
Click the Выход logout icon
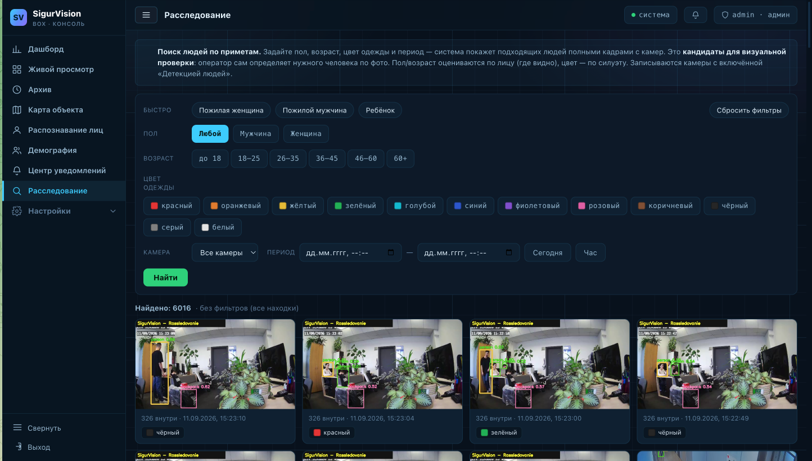coord(17,447)
